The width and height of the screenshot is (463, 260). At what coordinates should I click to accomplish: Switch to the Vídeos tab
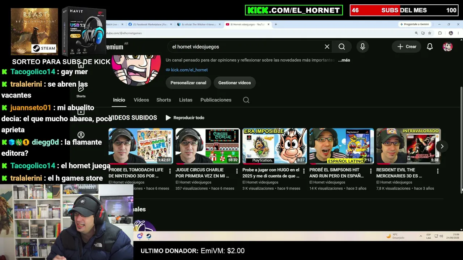[x=141, y=100]
